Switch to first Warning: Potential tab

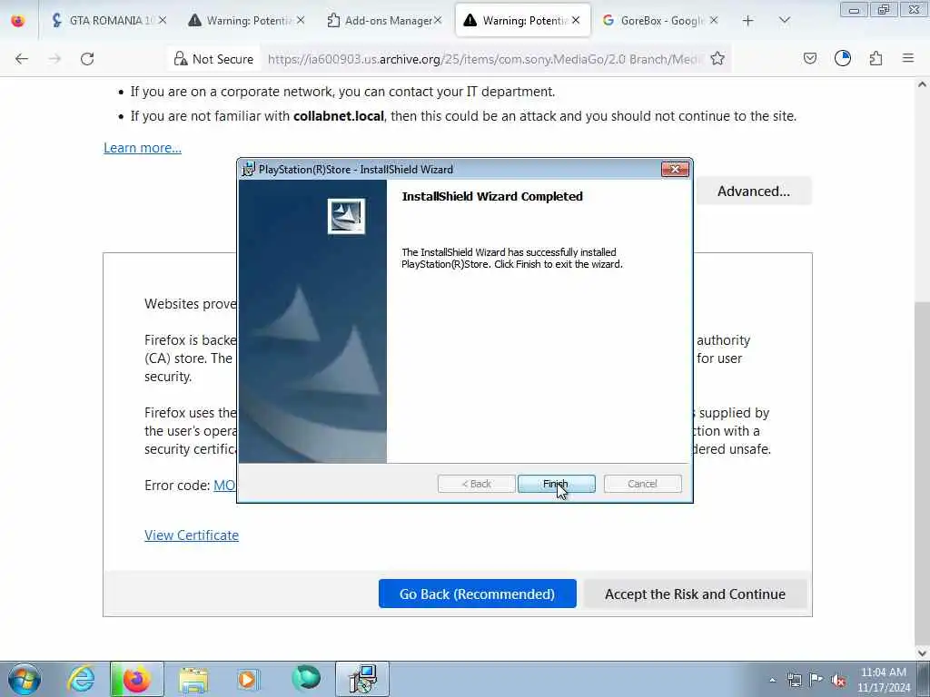pos(247,21)
